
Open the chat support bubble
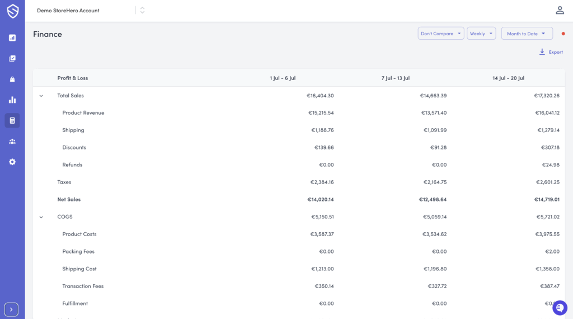560,307
